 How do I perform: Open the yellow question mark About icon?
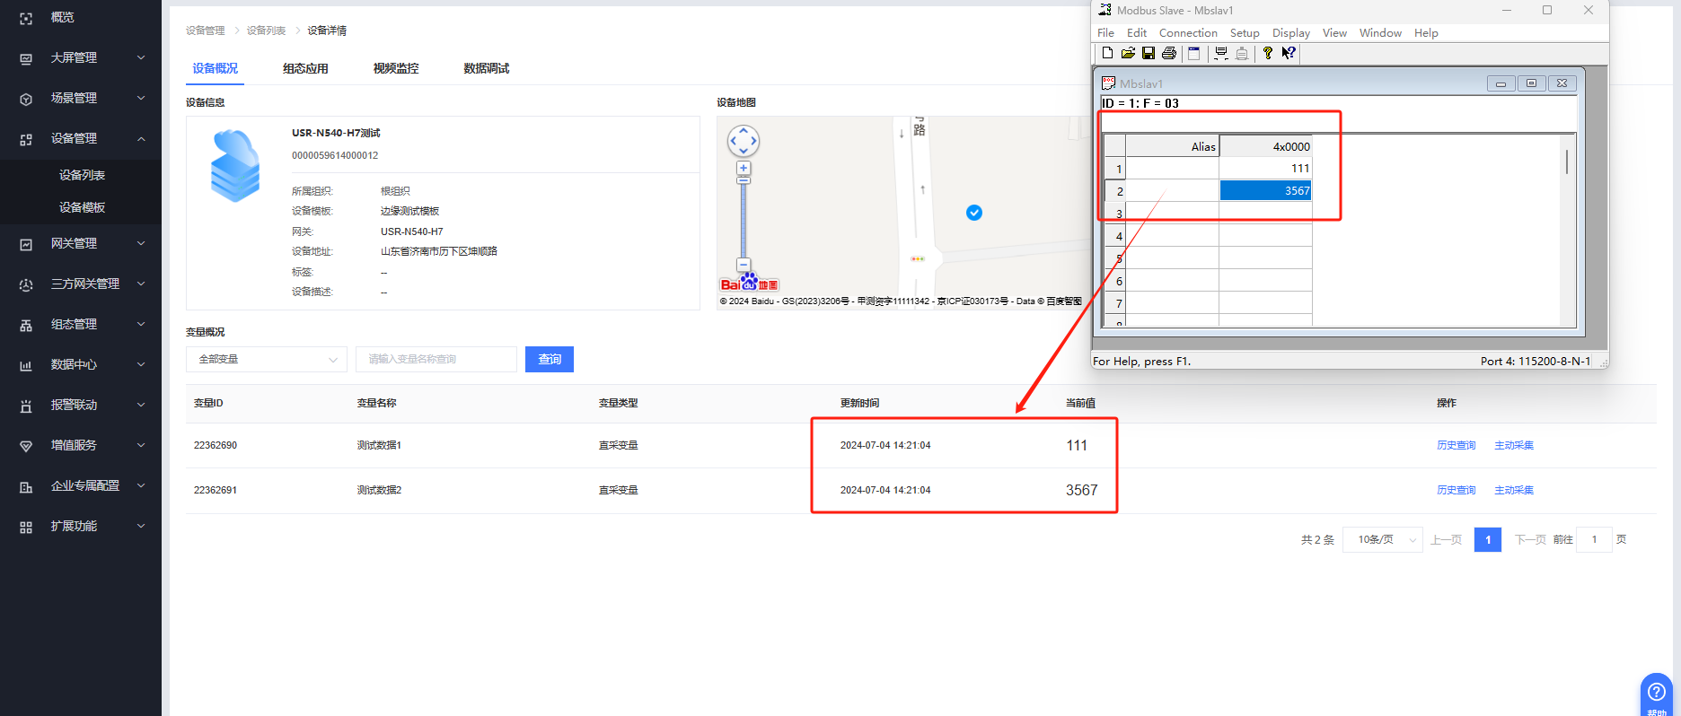(x=1267, y=53)
